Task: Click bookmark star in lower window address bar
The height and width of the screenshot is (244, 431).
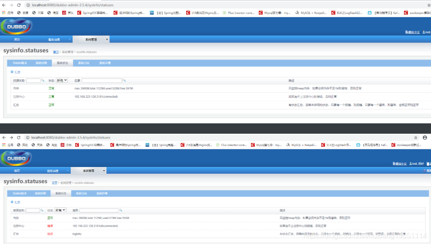Action: click(x=416, y=137)
